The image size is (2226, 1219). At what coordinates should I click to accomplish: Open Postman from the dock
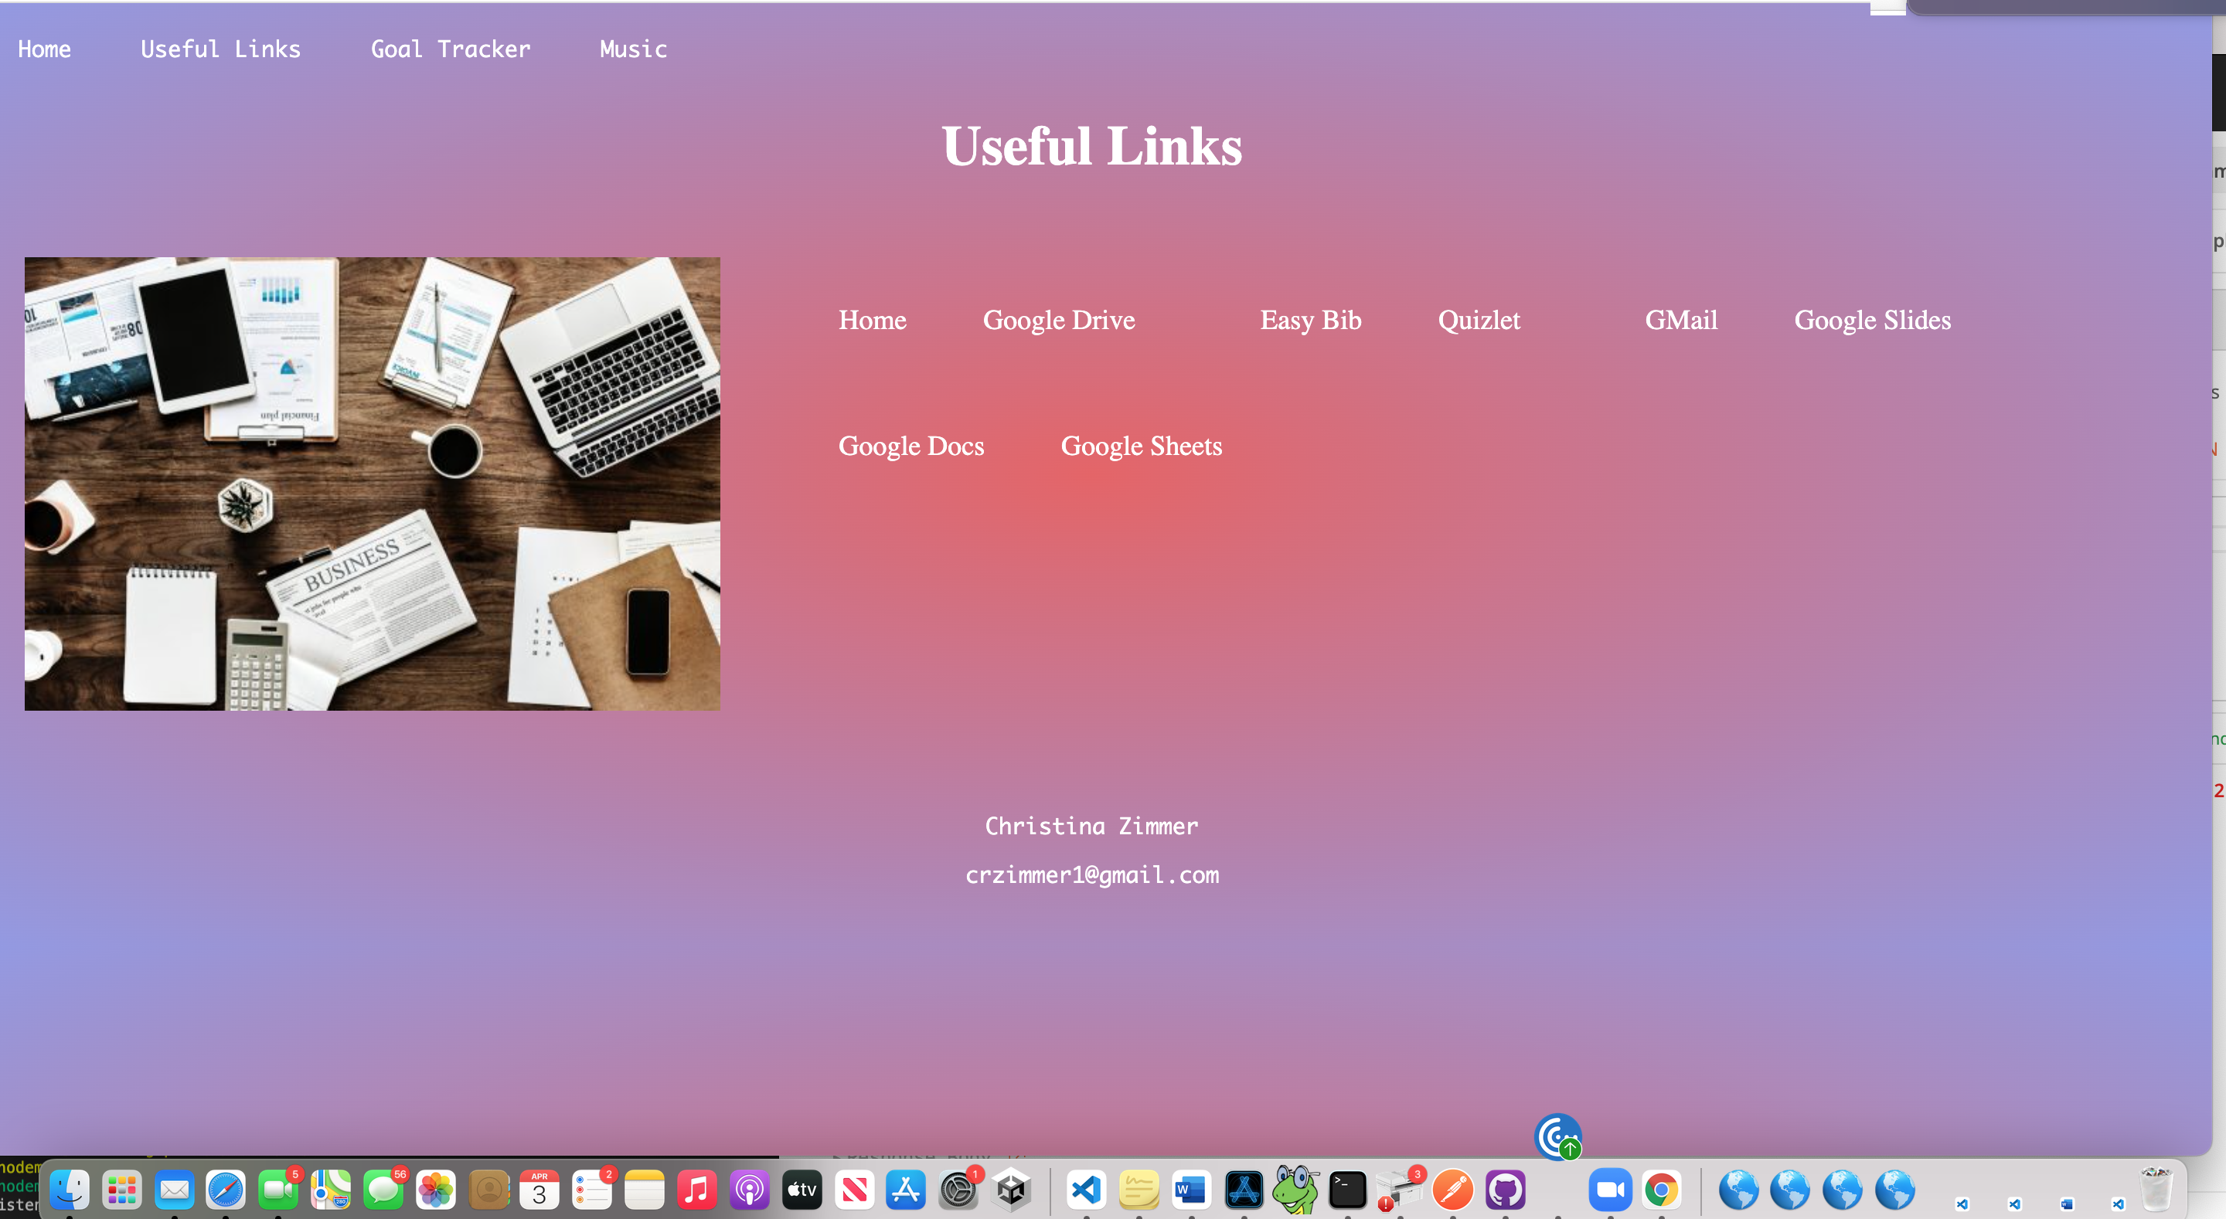(x=1452, y=1190)
